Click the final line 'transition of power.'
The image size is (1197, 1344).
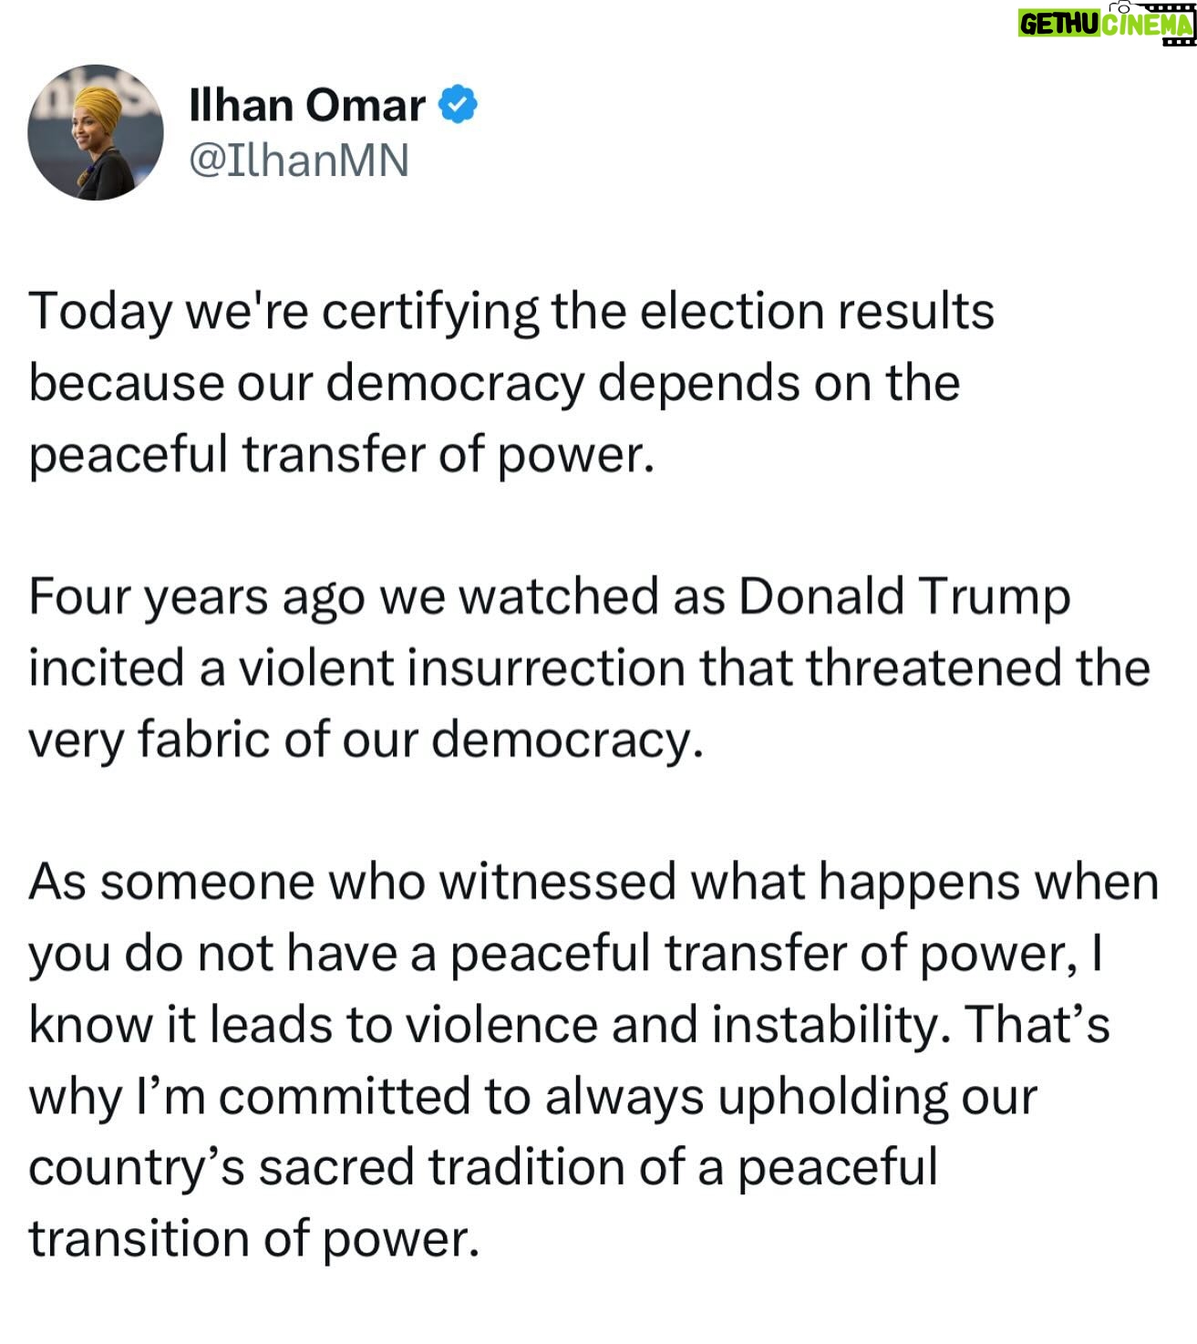pos(253,1239)
